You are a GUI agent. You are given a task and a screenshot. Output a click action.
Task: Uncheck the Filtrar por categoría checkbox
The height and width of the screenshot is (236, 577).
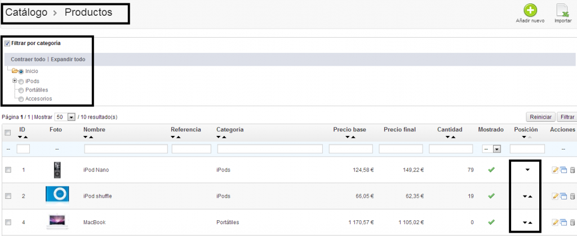[x=7, y=43]
